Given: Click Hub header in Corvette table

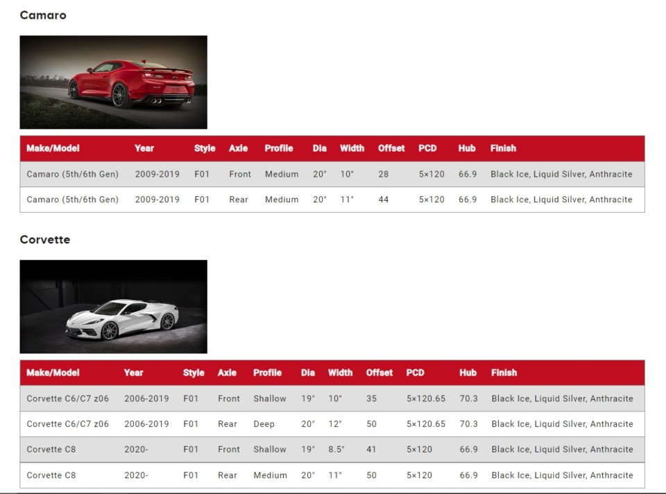Looking at the screenshot, I should pos(468,373).
